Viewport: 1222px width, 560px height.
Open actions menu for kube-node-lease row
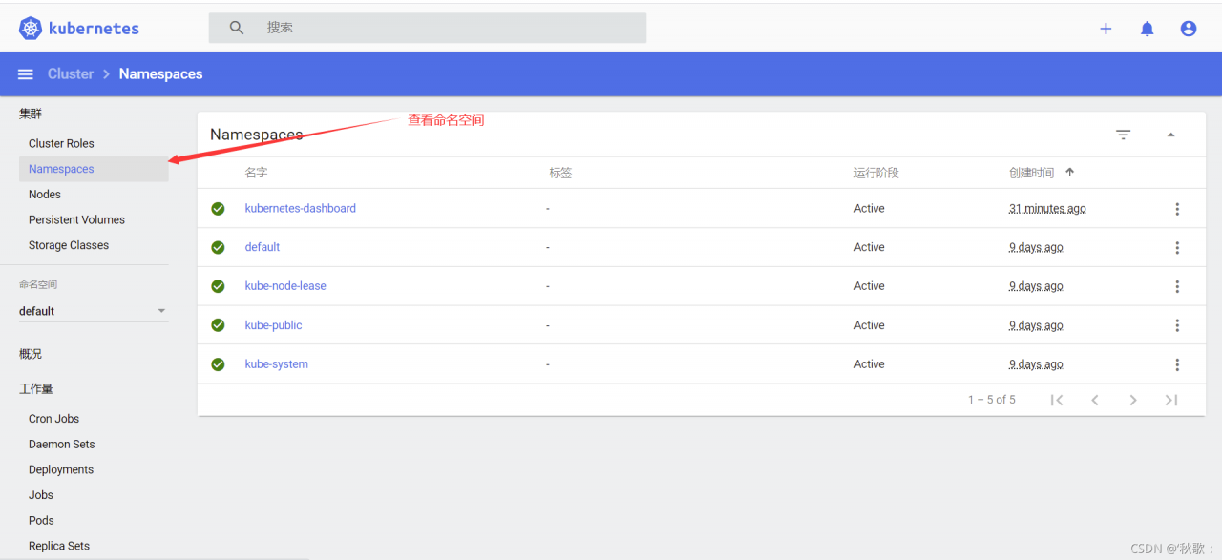[x=1177, y=286]
